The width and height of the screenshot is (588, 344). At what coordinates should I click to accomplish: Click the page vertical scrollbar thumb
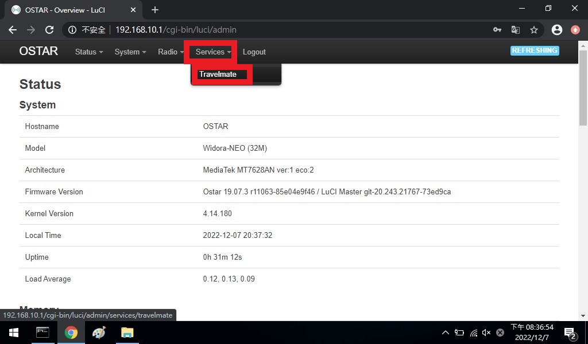pyautogui.click(x=583, y=88)
